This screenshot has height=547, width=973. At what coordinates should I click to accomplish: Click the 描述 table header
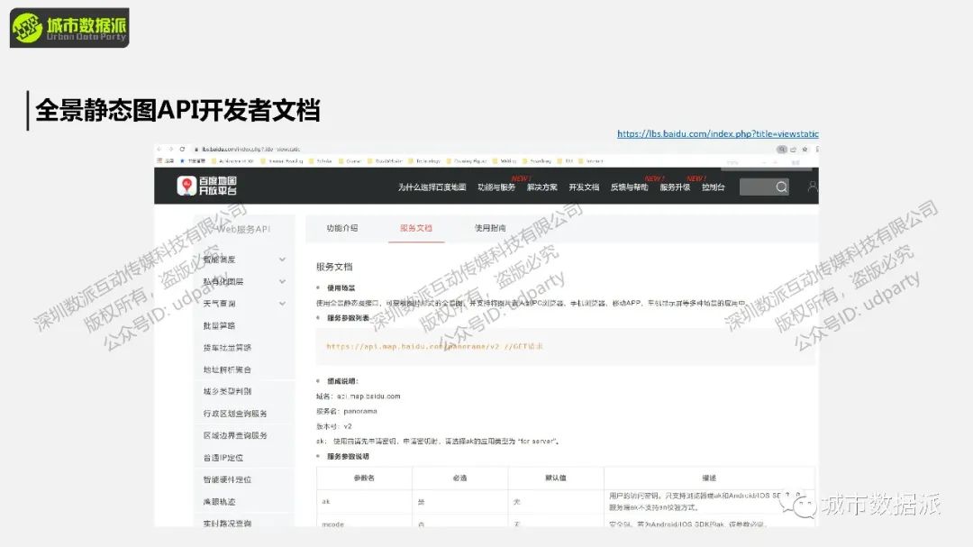(709, 479)
